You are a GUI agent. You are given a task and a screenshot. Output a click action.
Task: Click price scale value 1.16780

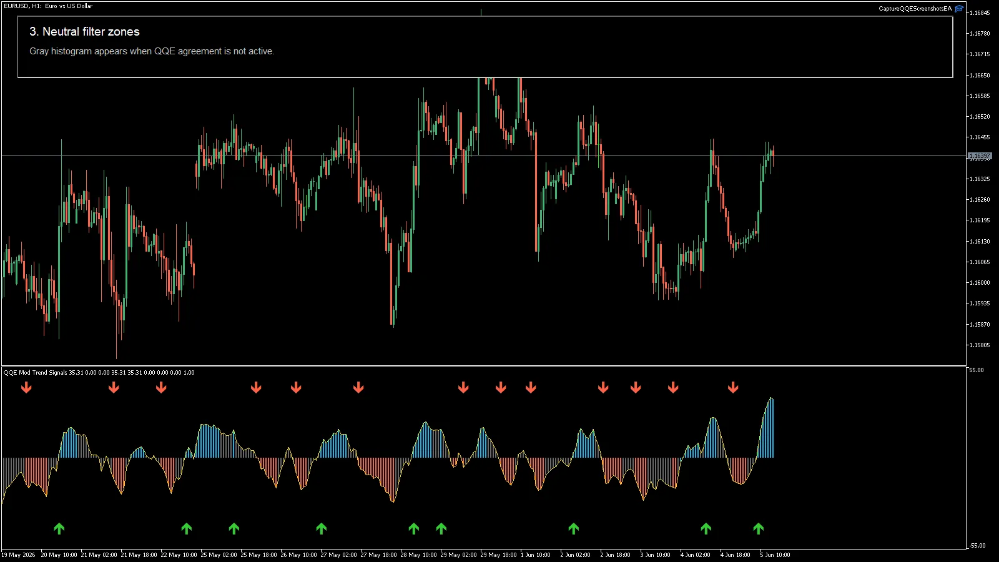point(980,34)
